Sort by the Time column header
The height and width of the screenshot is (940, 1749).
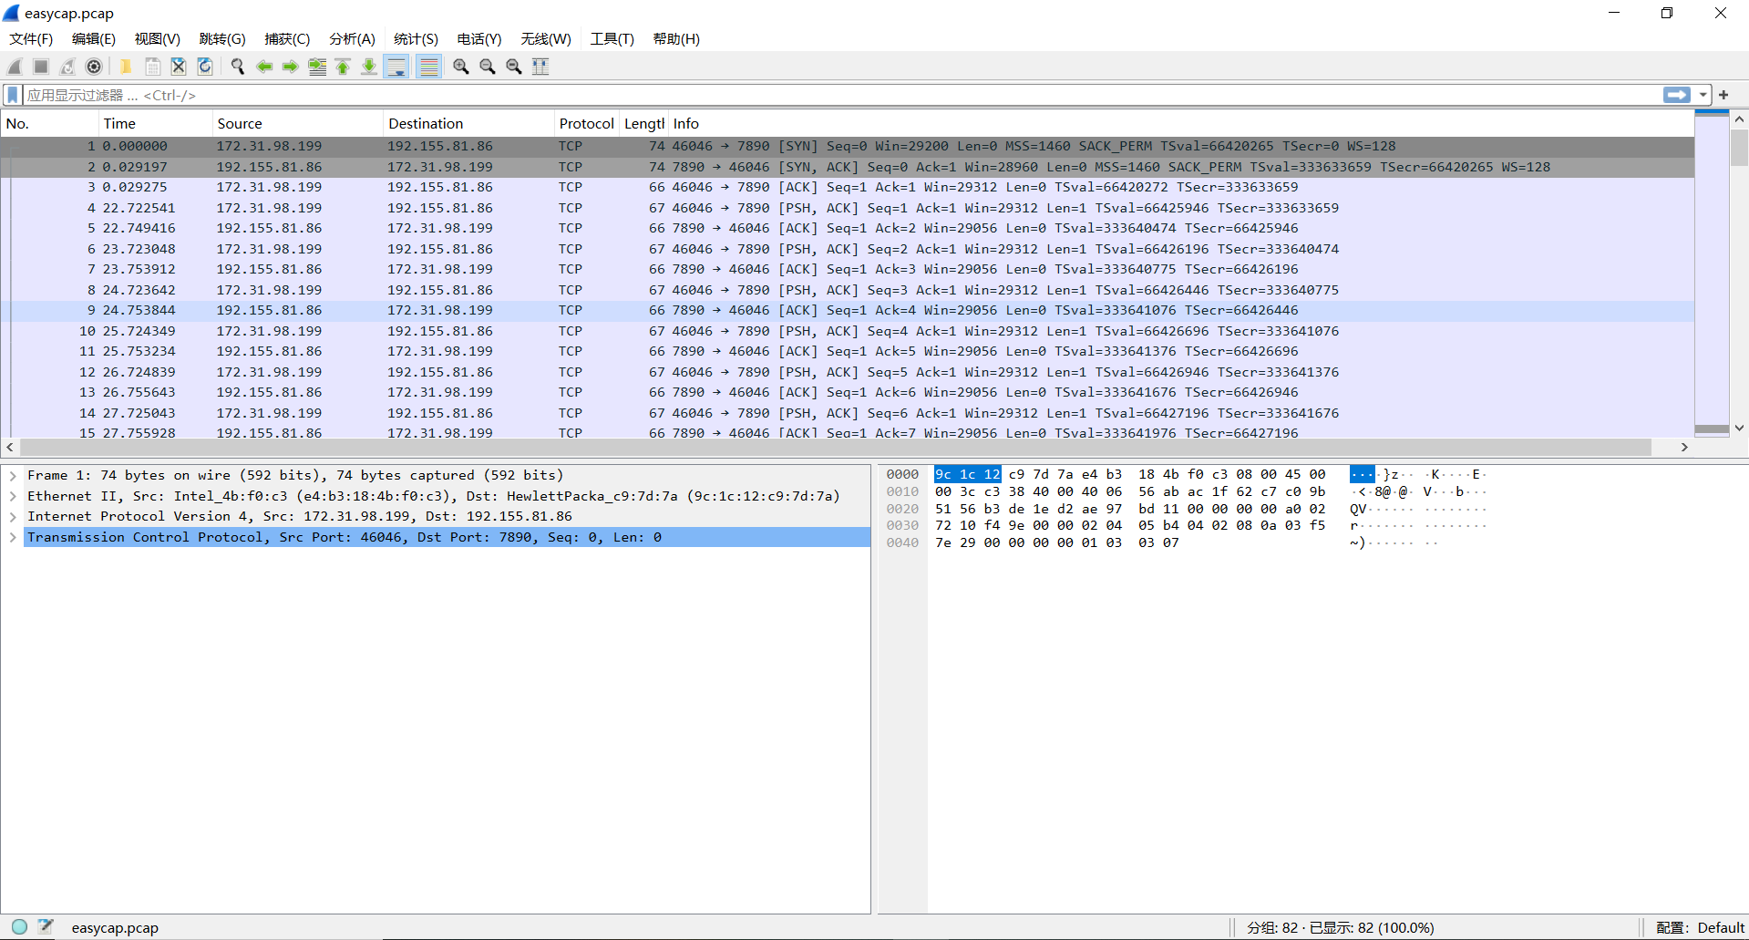(155, 123)
